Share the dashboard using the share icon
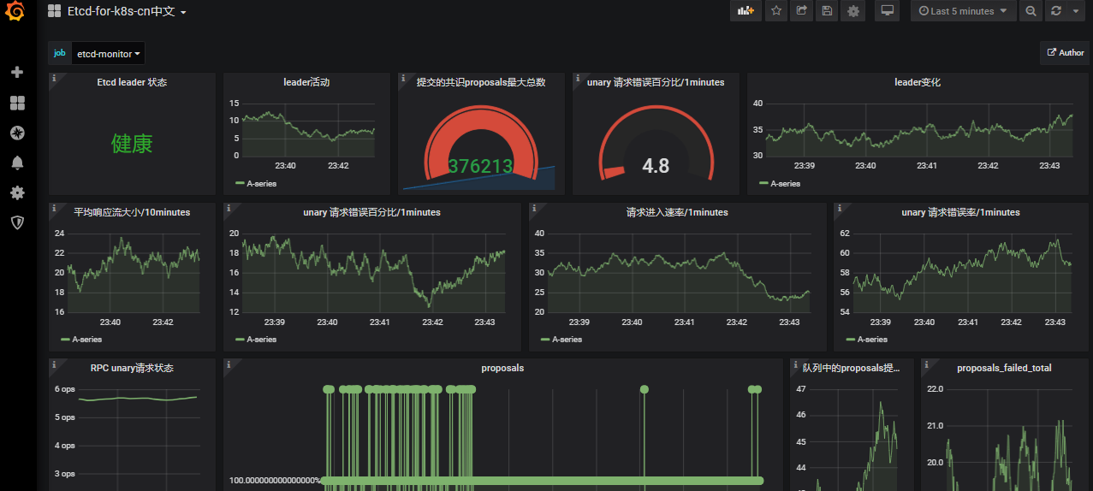Screen dimensions: 1093x491 tap(801, 11)
